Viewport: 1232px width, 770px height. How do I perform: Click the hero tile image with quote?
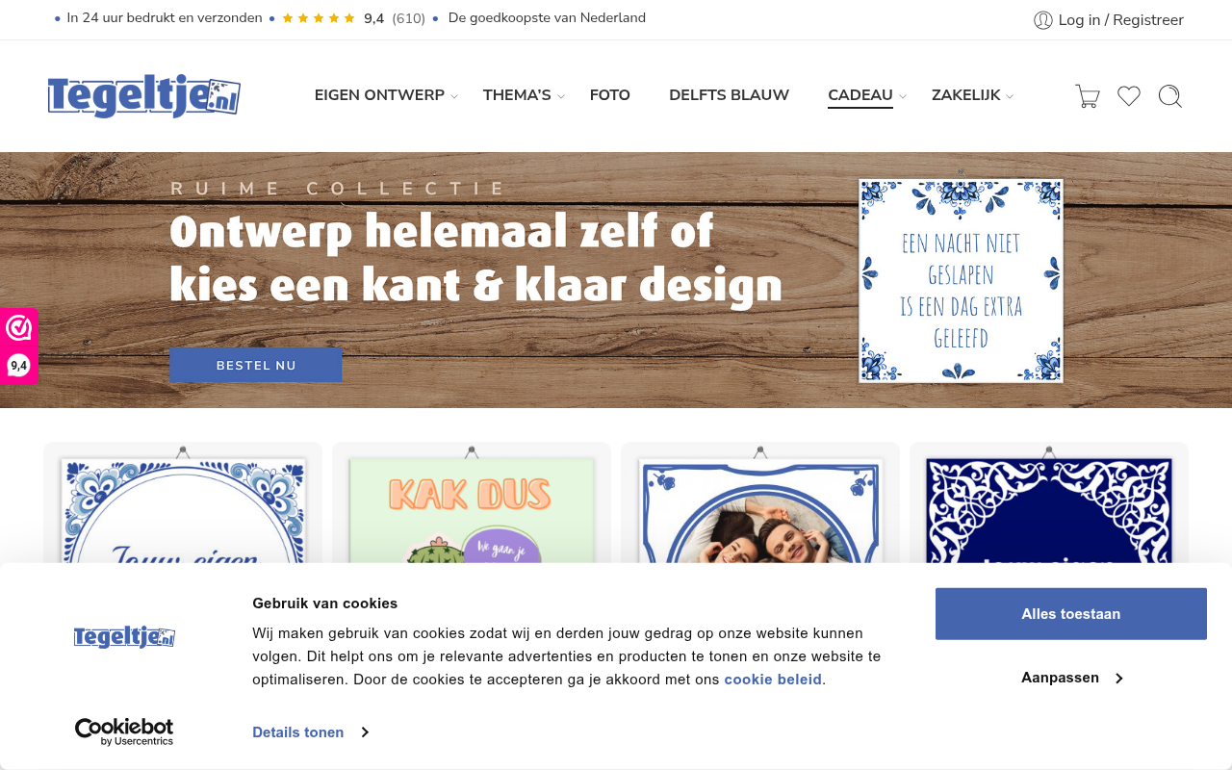tap(961, 281)
